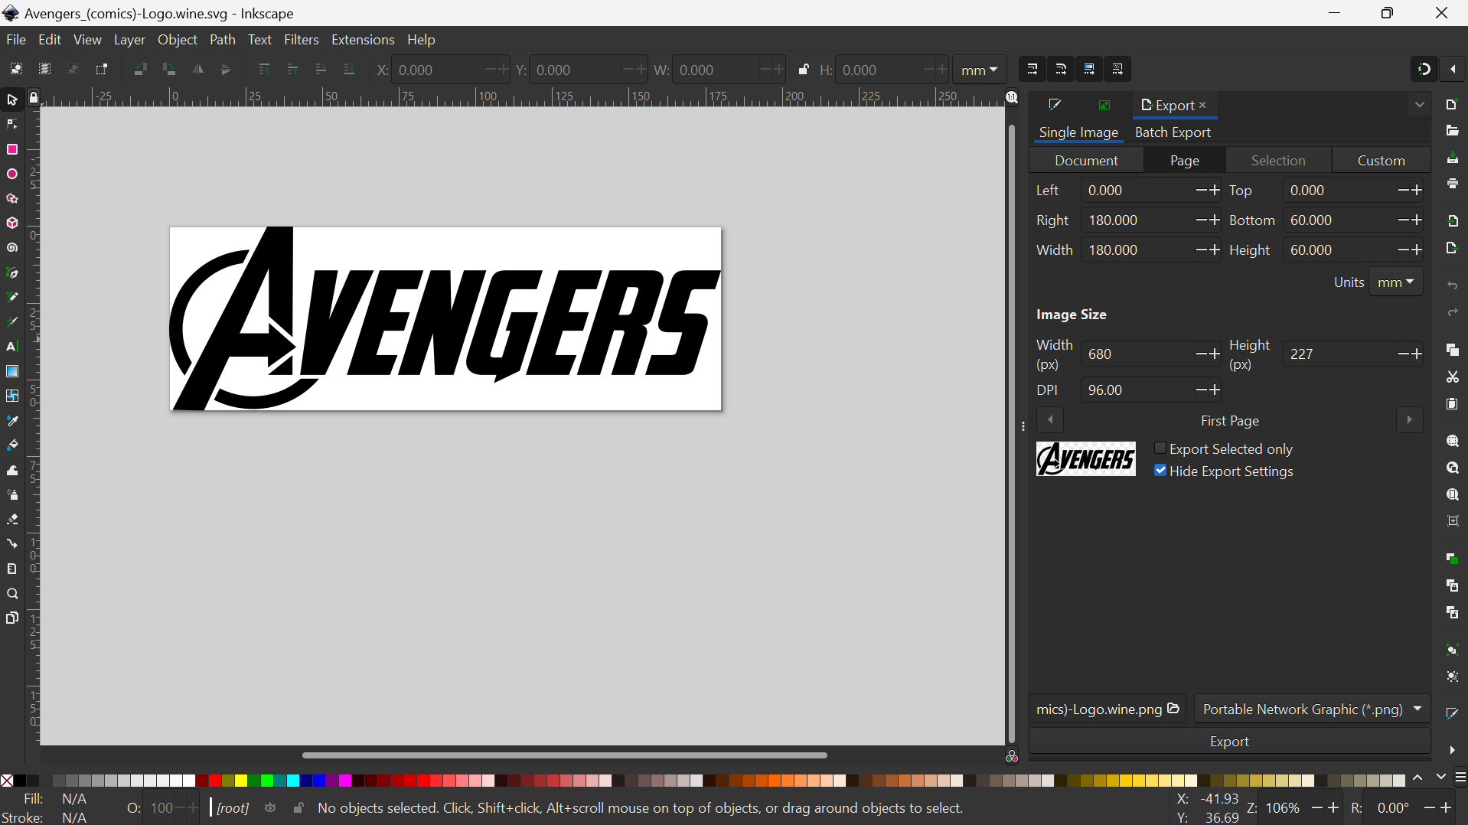Switch to Batch Export tab
Viewport: 1468px width, 825px height.
click(x=1173, y=132)
